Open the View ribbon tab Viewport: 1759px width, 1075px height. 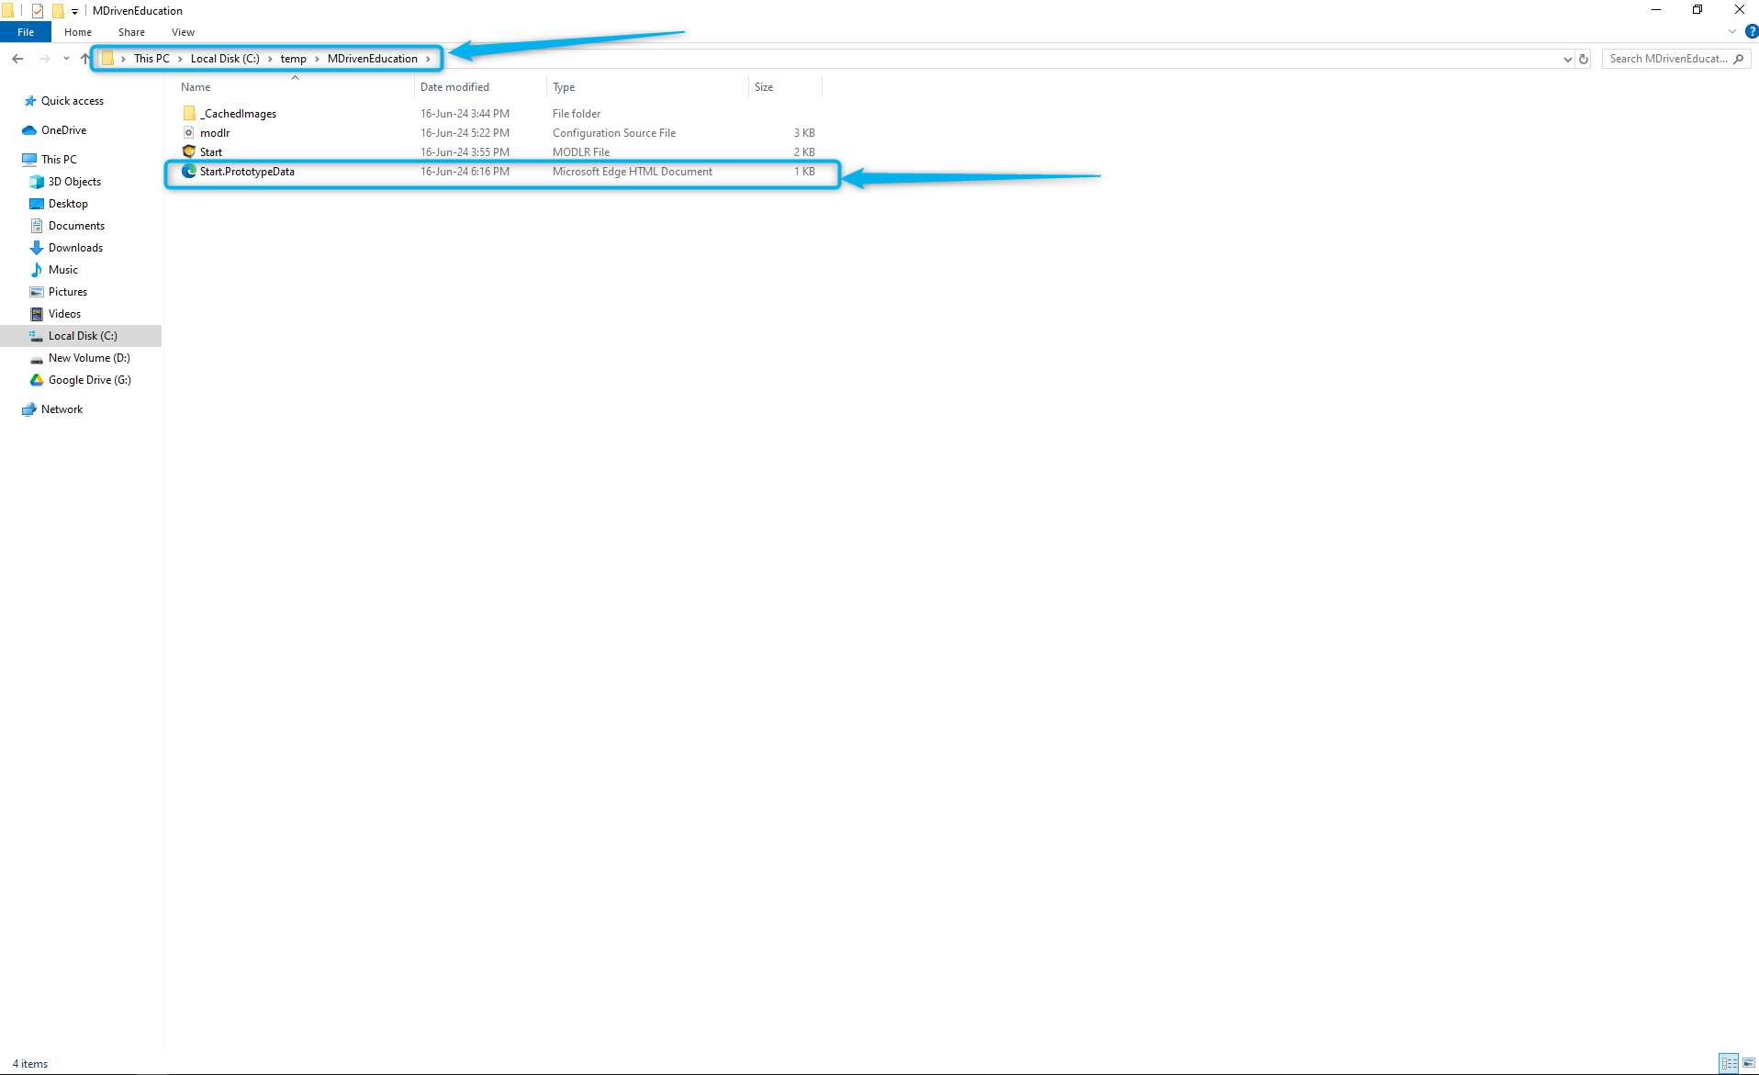(x=183, y=32)
